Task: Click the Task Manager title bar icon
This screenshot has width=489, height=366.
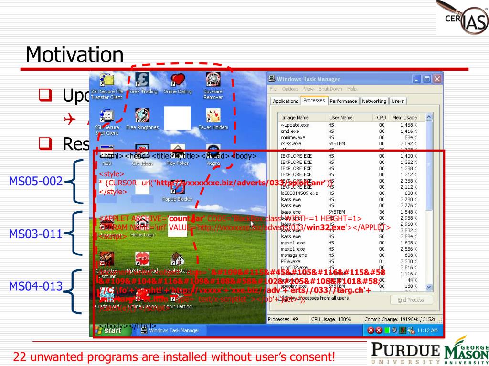Action: (272, 79)
